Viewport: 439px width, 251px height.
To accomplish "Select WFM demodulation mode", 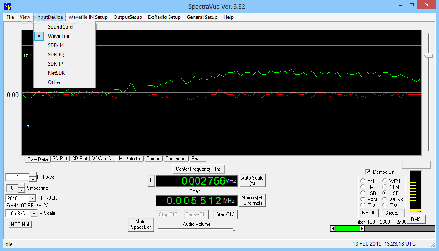I will [385, 181].
